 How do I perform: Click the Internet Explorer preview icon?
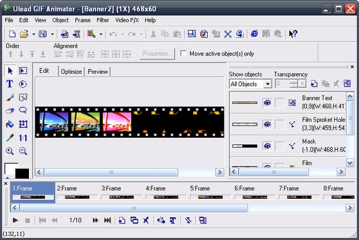click(x=254, y=34)
